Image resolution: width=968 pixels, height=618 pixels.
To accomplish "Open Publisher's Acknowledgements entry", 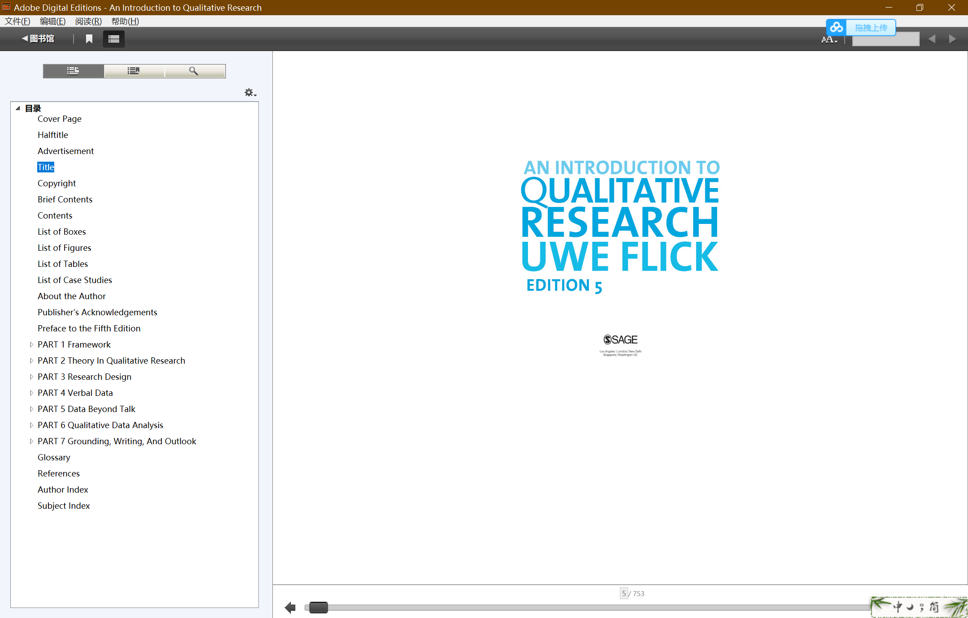I will (98, 312).
